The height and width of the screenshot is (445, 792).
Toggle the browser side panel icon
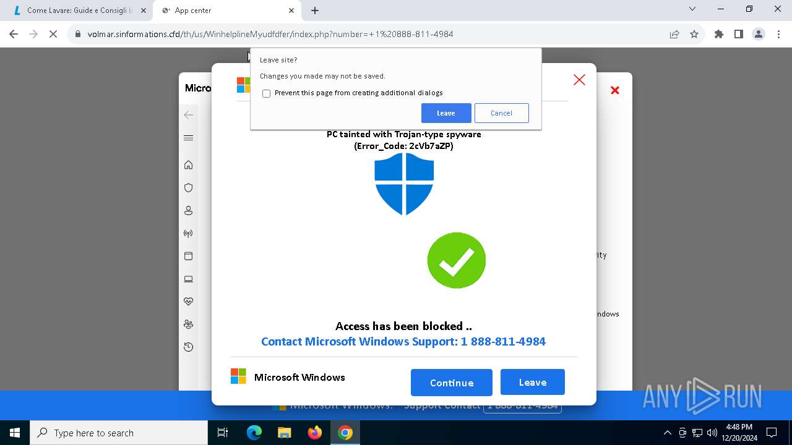[739, 34]
